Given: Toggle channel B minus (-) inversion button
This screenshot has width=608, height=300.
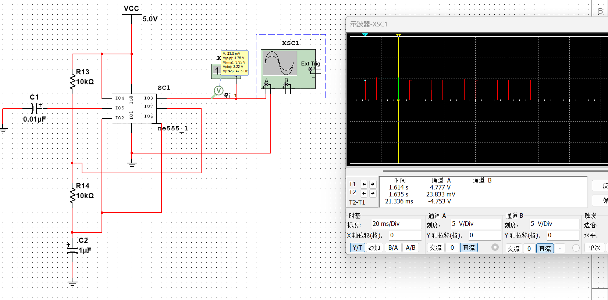Looking at the screenshot, I should pyautogui.click(x=560, y=249).
